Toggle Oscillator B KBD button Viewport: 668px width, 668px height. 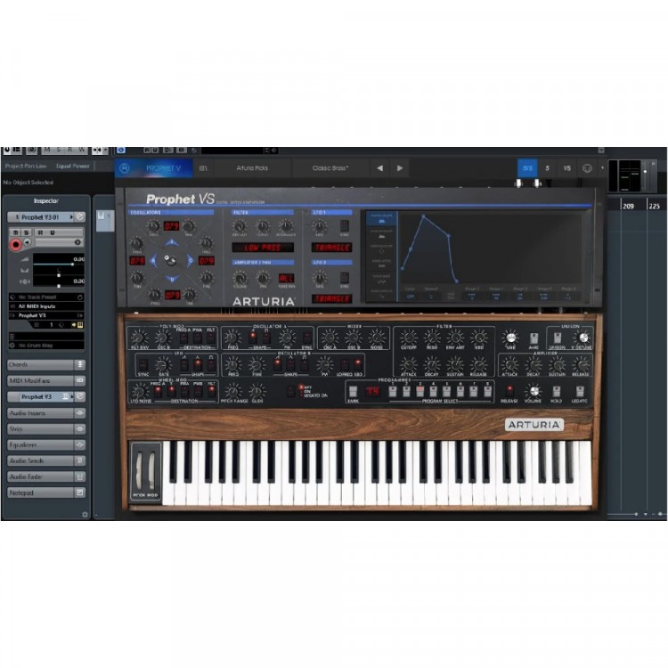click(x=358, y=364)
